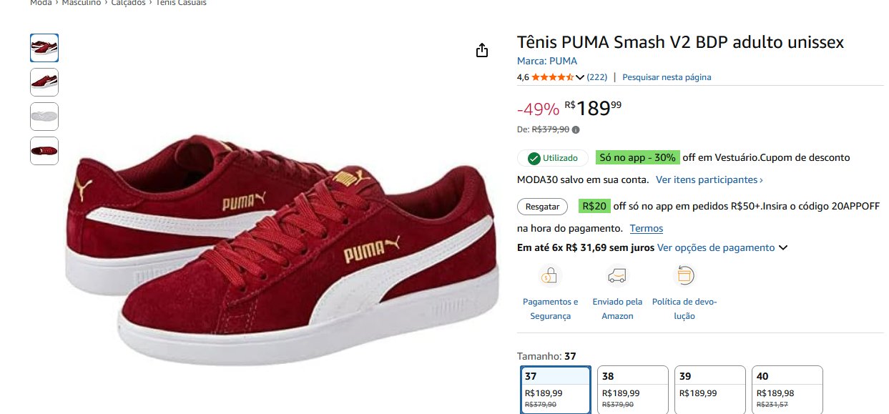
Task: Click the share icon above the product image
Action: [482, 50]
